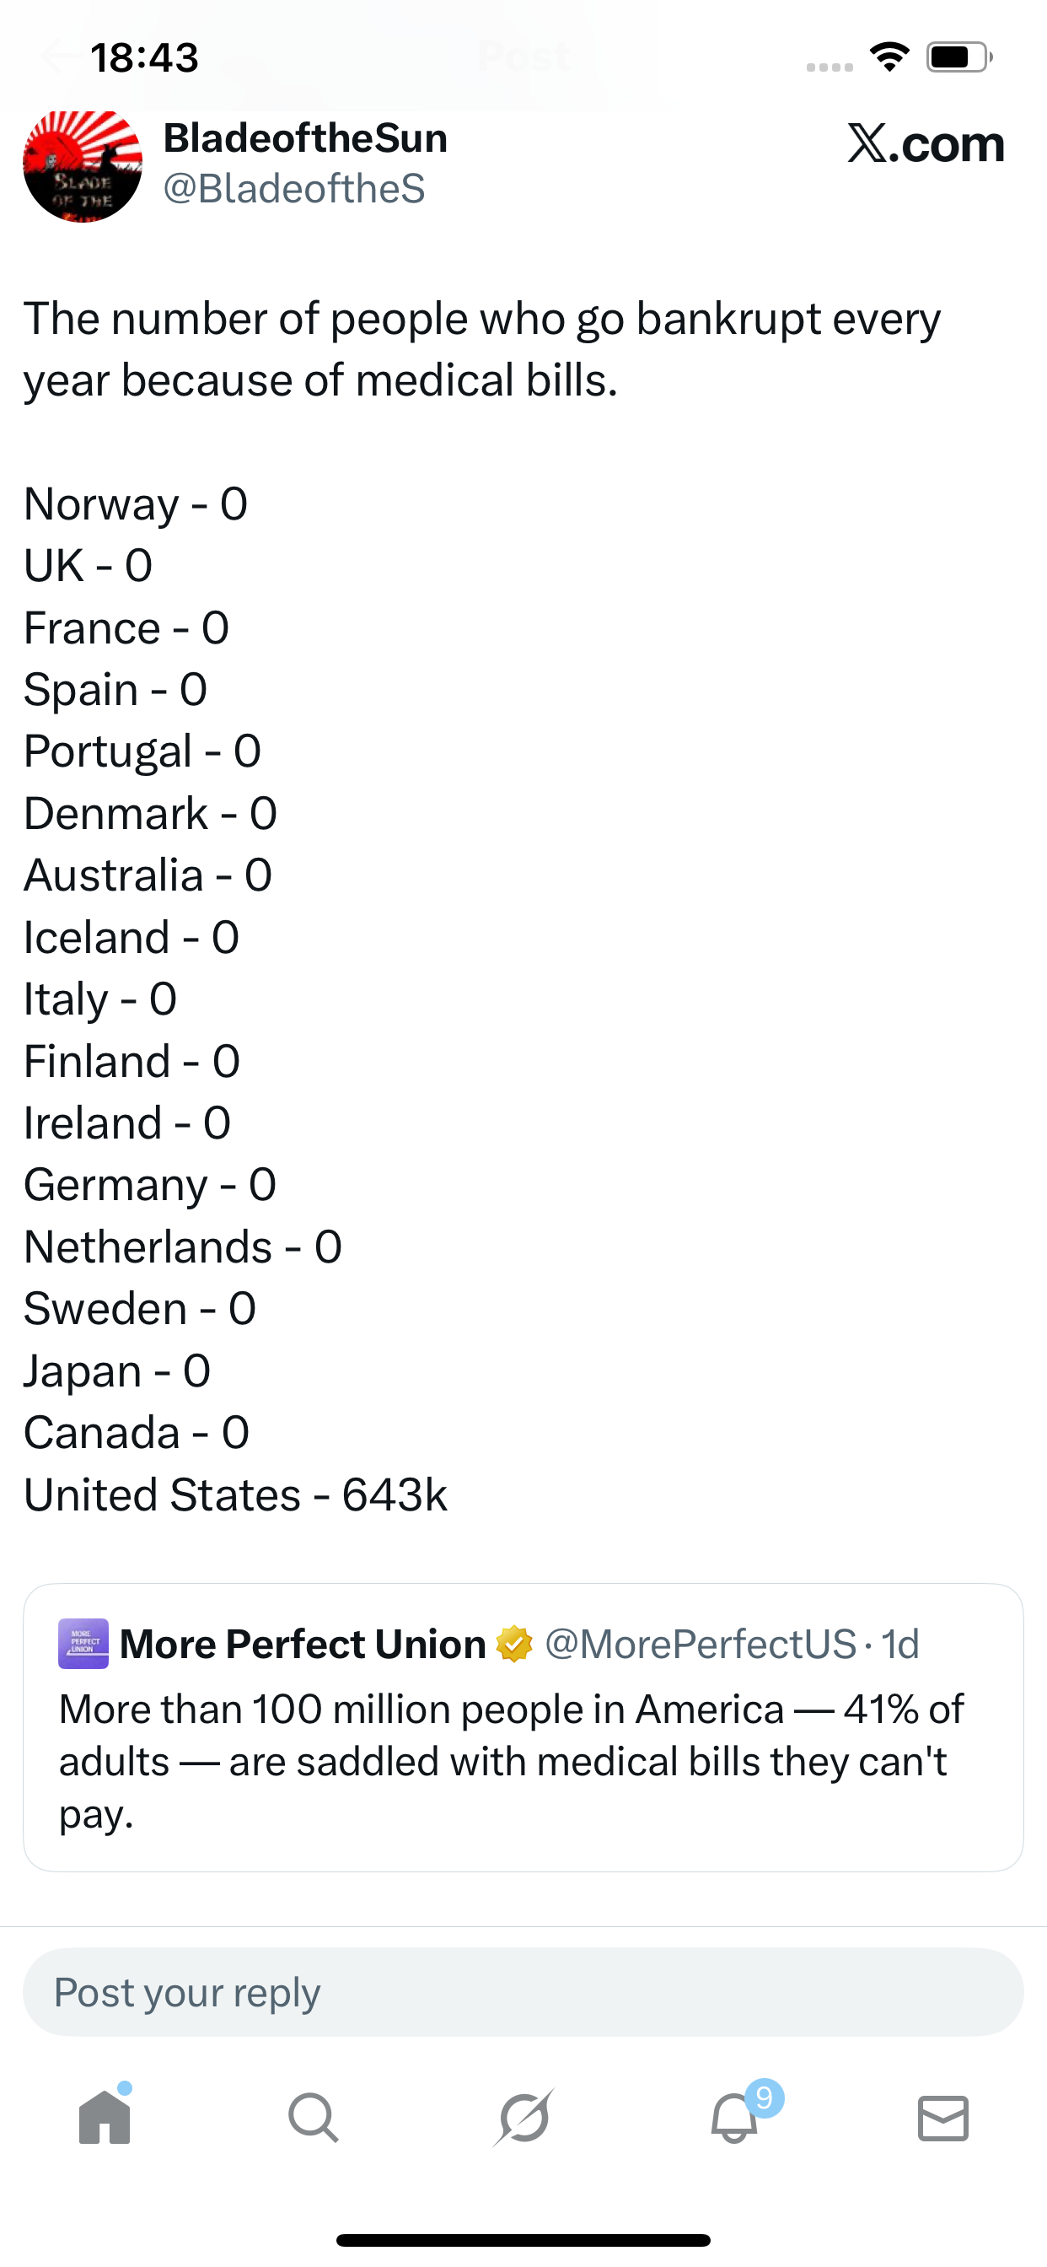
Task: Tap the Wi-Fi status icon
Action: pyautogui.click(x=889, y=57)
